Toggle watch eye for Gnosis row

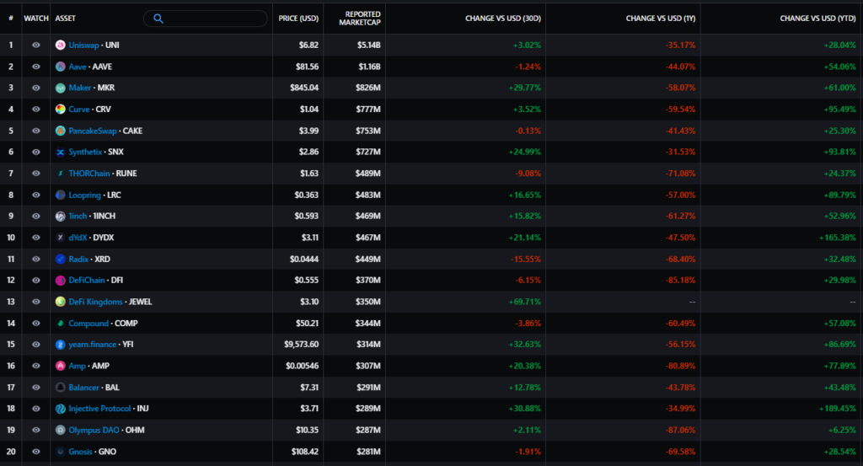coord(36,452)
